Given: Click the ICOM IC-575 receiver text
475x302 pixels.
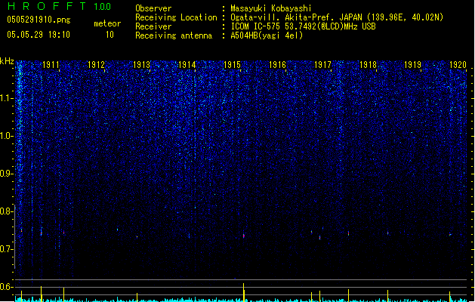Looking at the screenshot, I should click(303, 26).
